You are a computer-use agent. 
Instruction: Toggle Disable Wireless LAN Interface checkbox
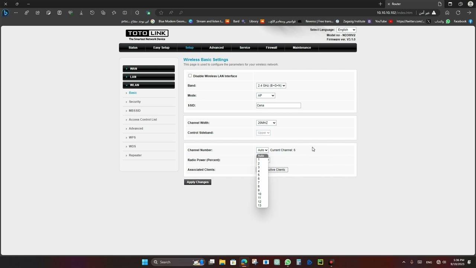[190, 76]
